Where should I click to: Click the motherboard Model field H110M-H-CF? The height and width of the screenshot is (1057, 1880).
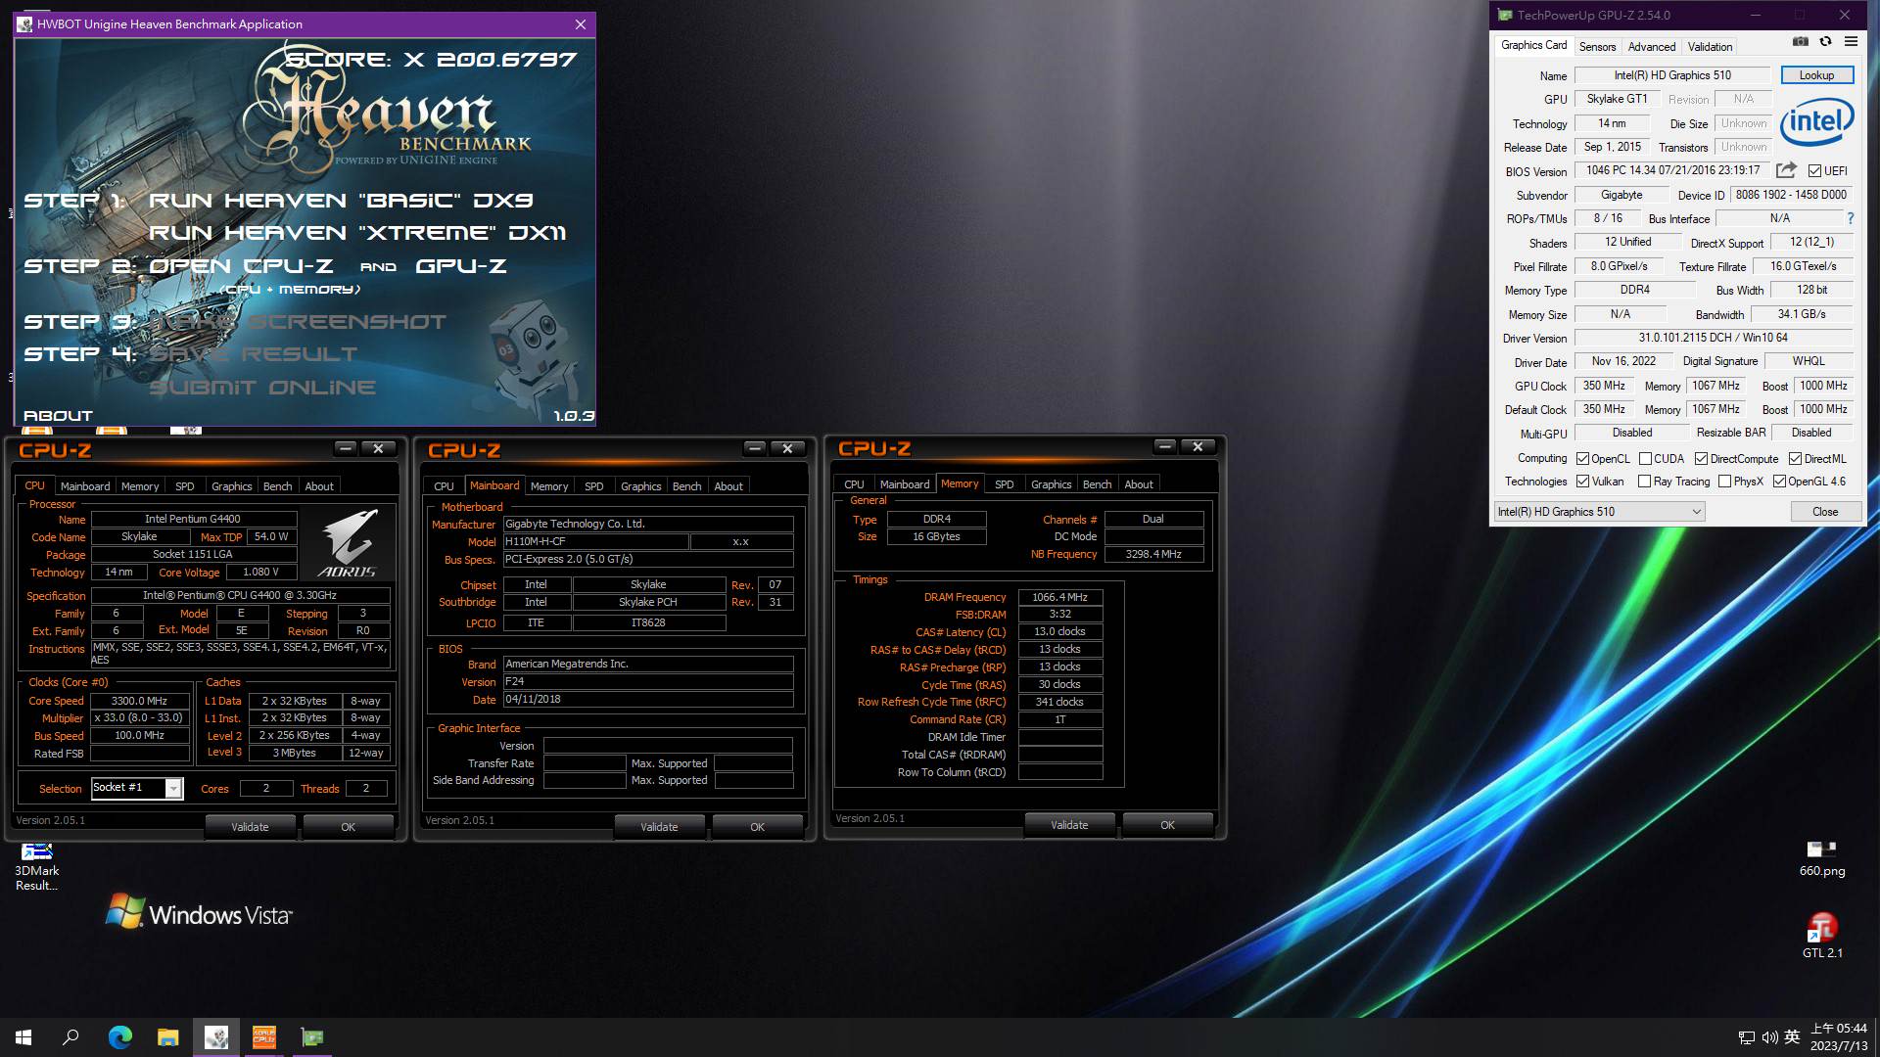595,541
